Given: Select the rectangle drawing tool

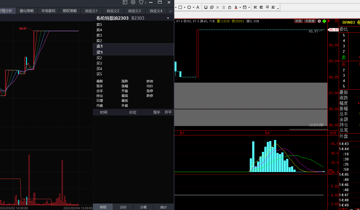Looking at the screenshot, I should point(181,7).
